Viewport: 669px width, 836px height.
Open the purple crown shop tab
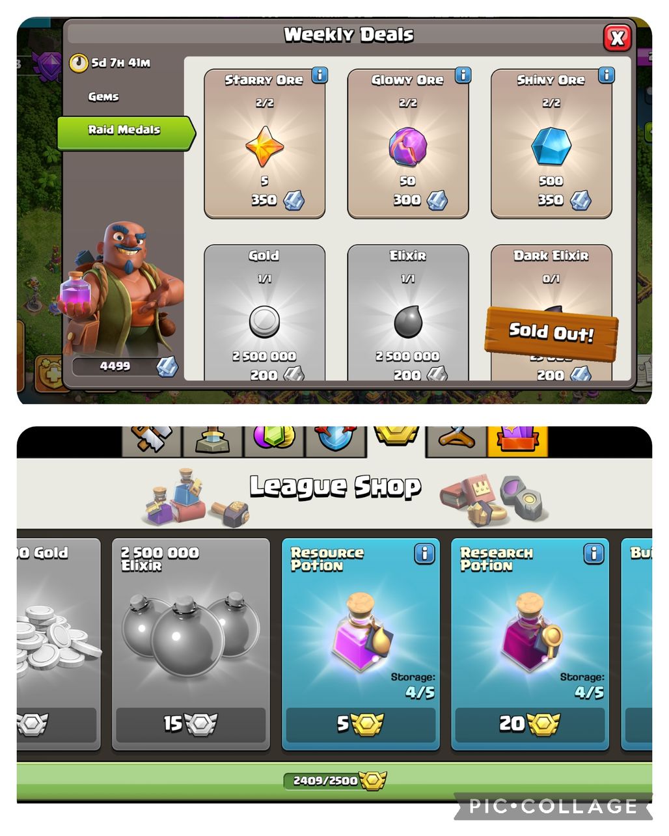click(x=518, y=440)
